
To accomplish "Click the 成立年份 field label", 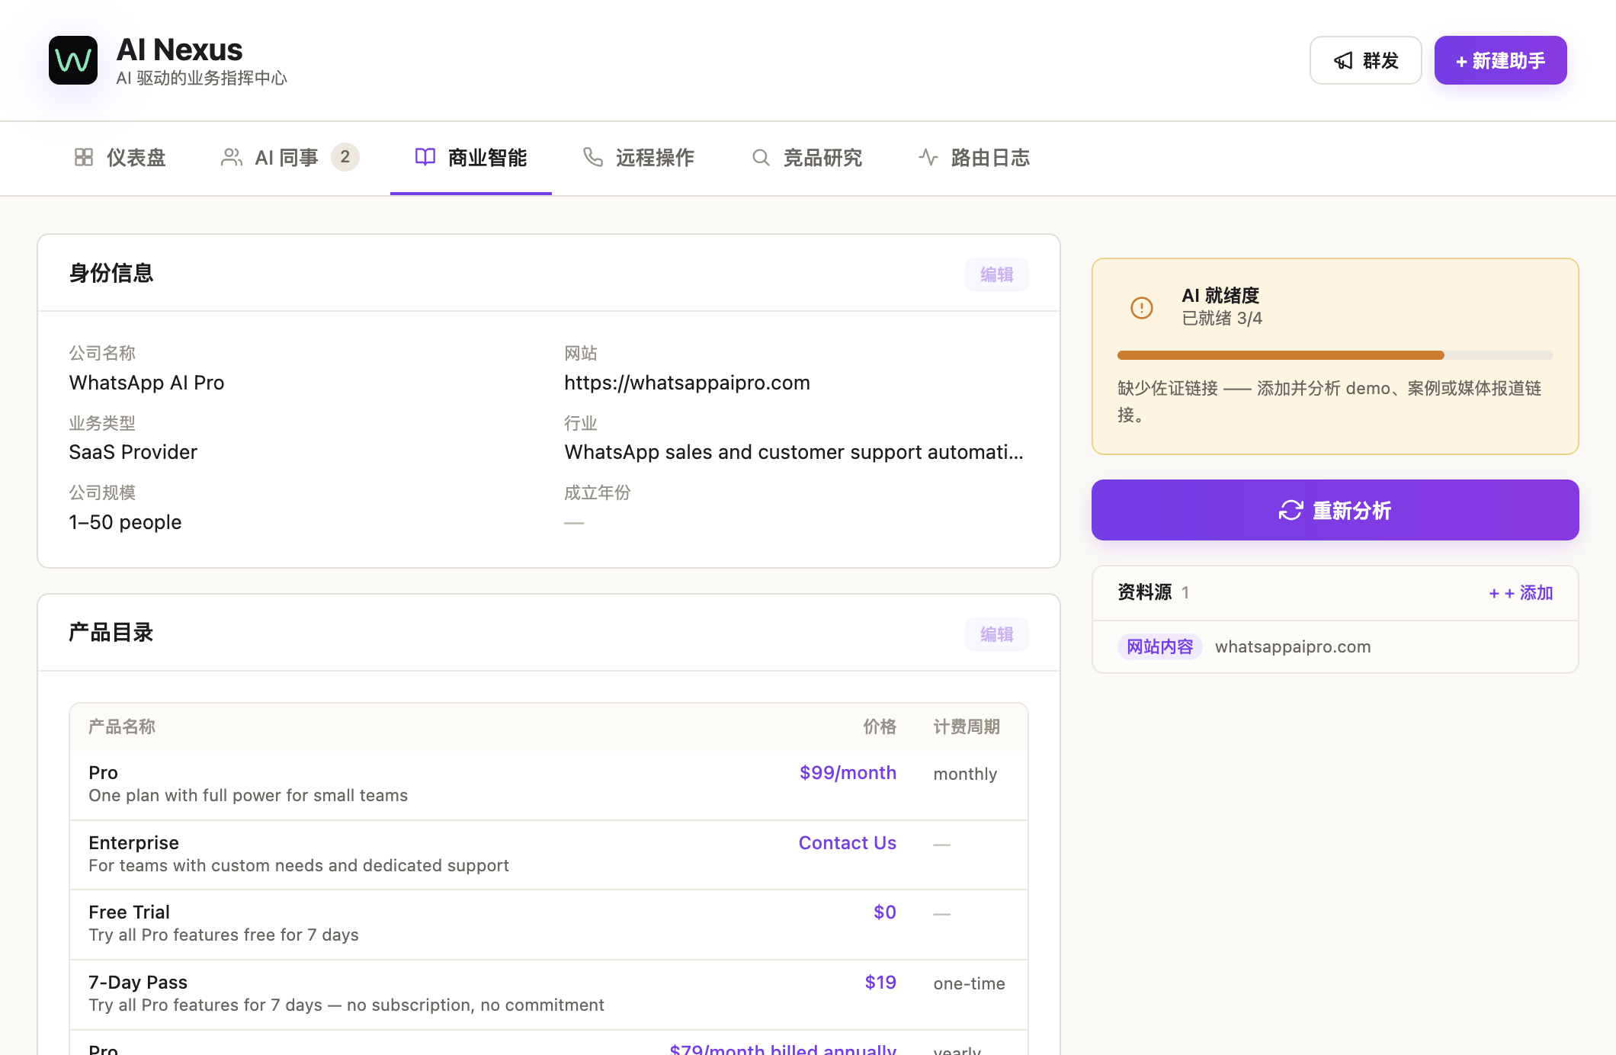I will [598, 492].
